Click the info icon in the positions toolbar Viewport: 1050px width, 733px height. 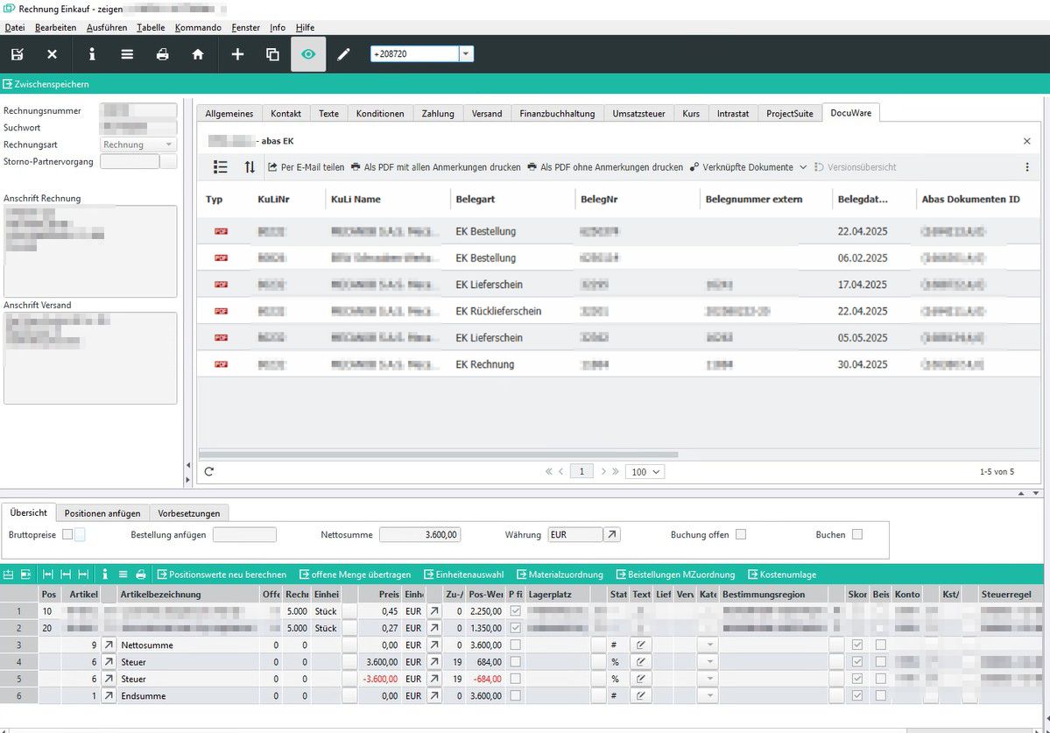pyautogui.click(x=104, y=574)
